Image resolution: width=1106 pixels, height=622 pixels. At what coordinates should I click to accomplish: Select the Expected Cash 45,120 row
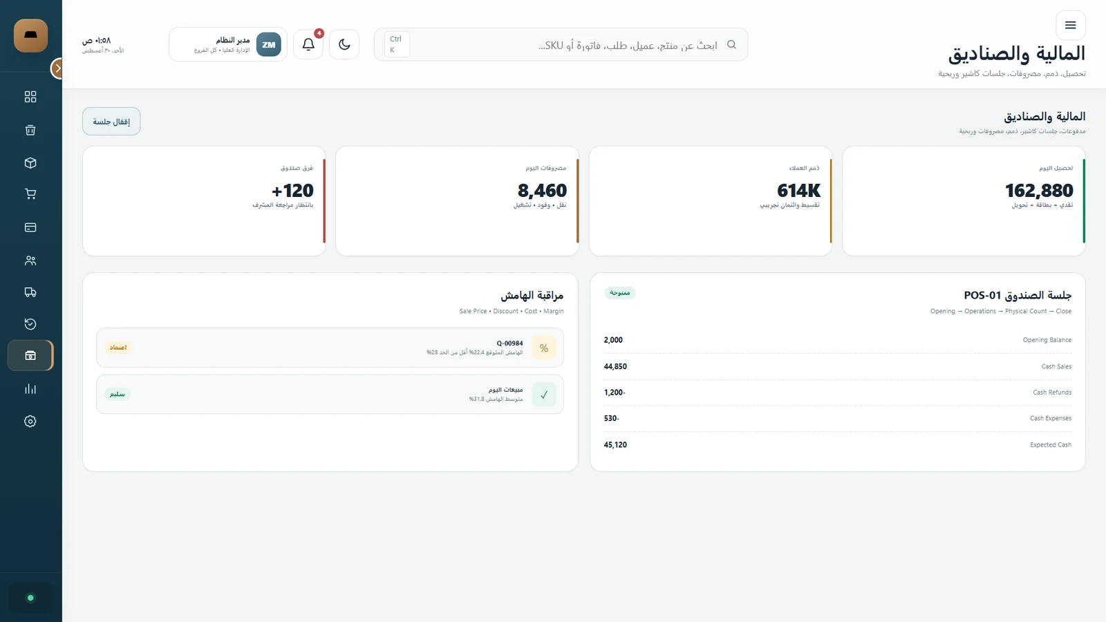[x=838, y=445]
